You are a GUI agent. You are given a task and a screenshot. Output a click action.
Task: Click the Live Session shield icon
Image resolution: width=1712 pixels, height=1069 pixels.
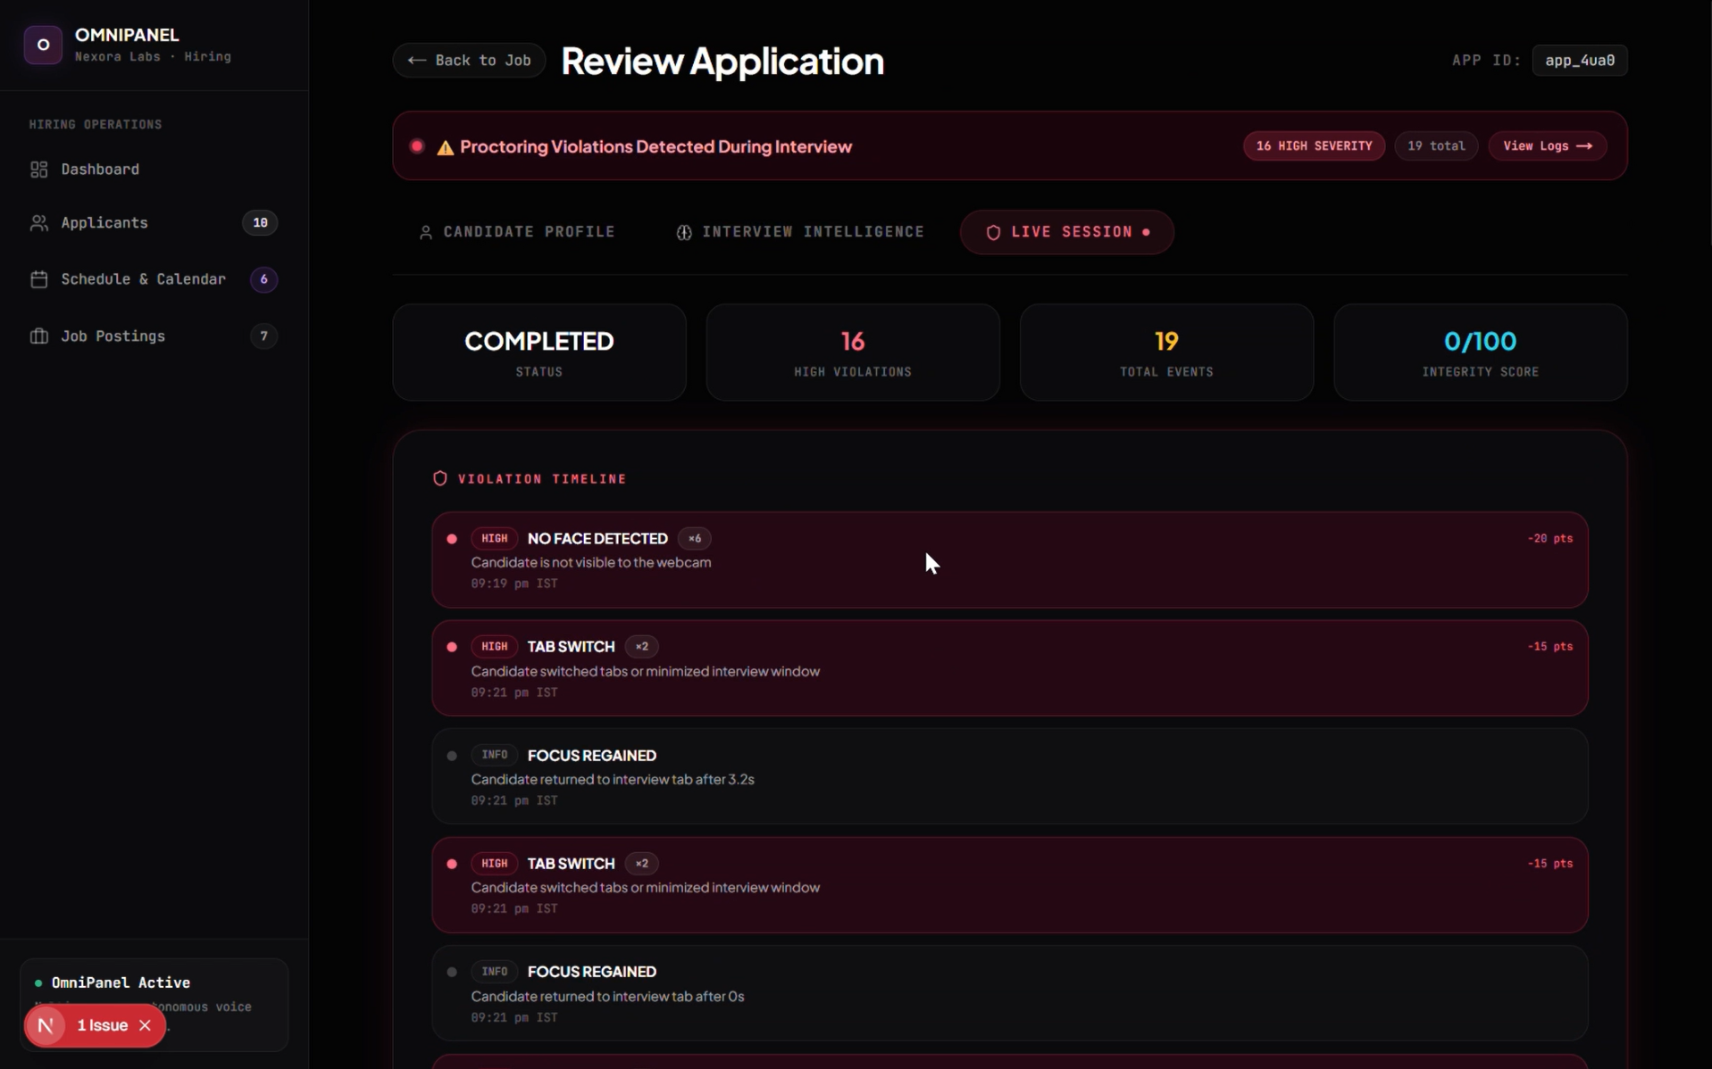[x=993, y=233]
